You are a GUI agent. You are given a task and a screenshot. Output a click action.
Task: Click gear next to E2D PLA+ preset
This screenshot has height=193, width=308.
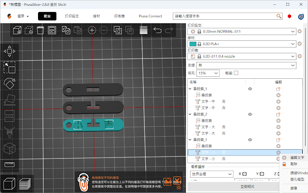[299, 44]
